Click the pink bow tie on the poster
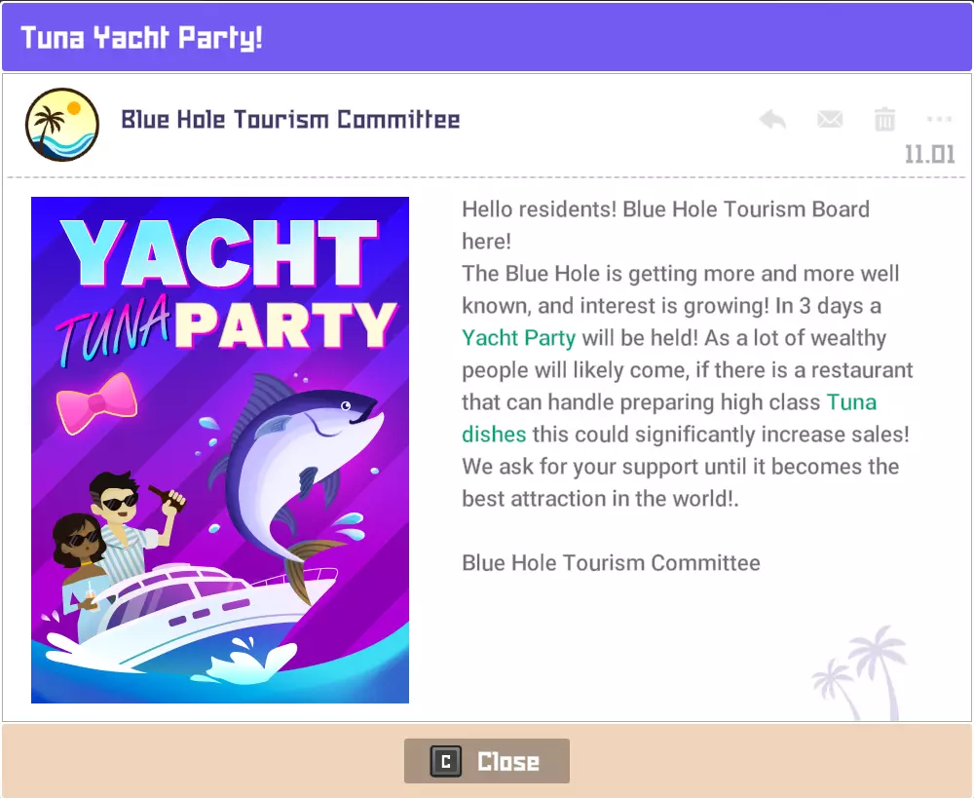This screenshot has height=798, width=974. pos(95,402)
